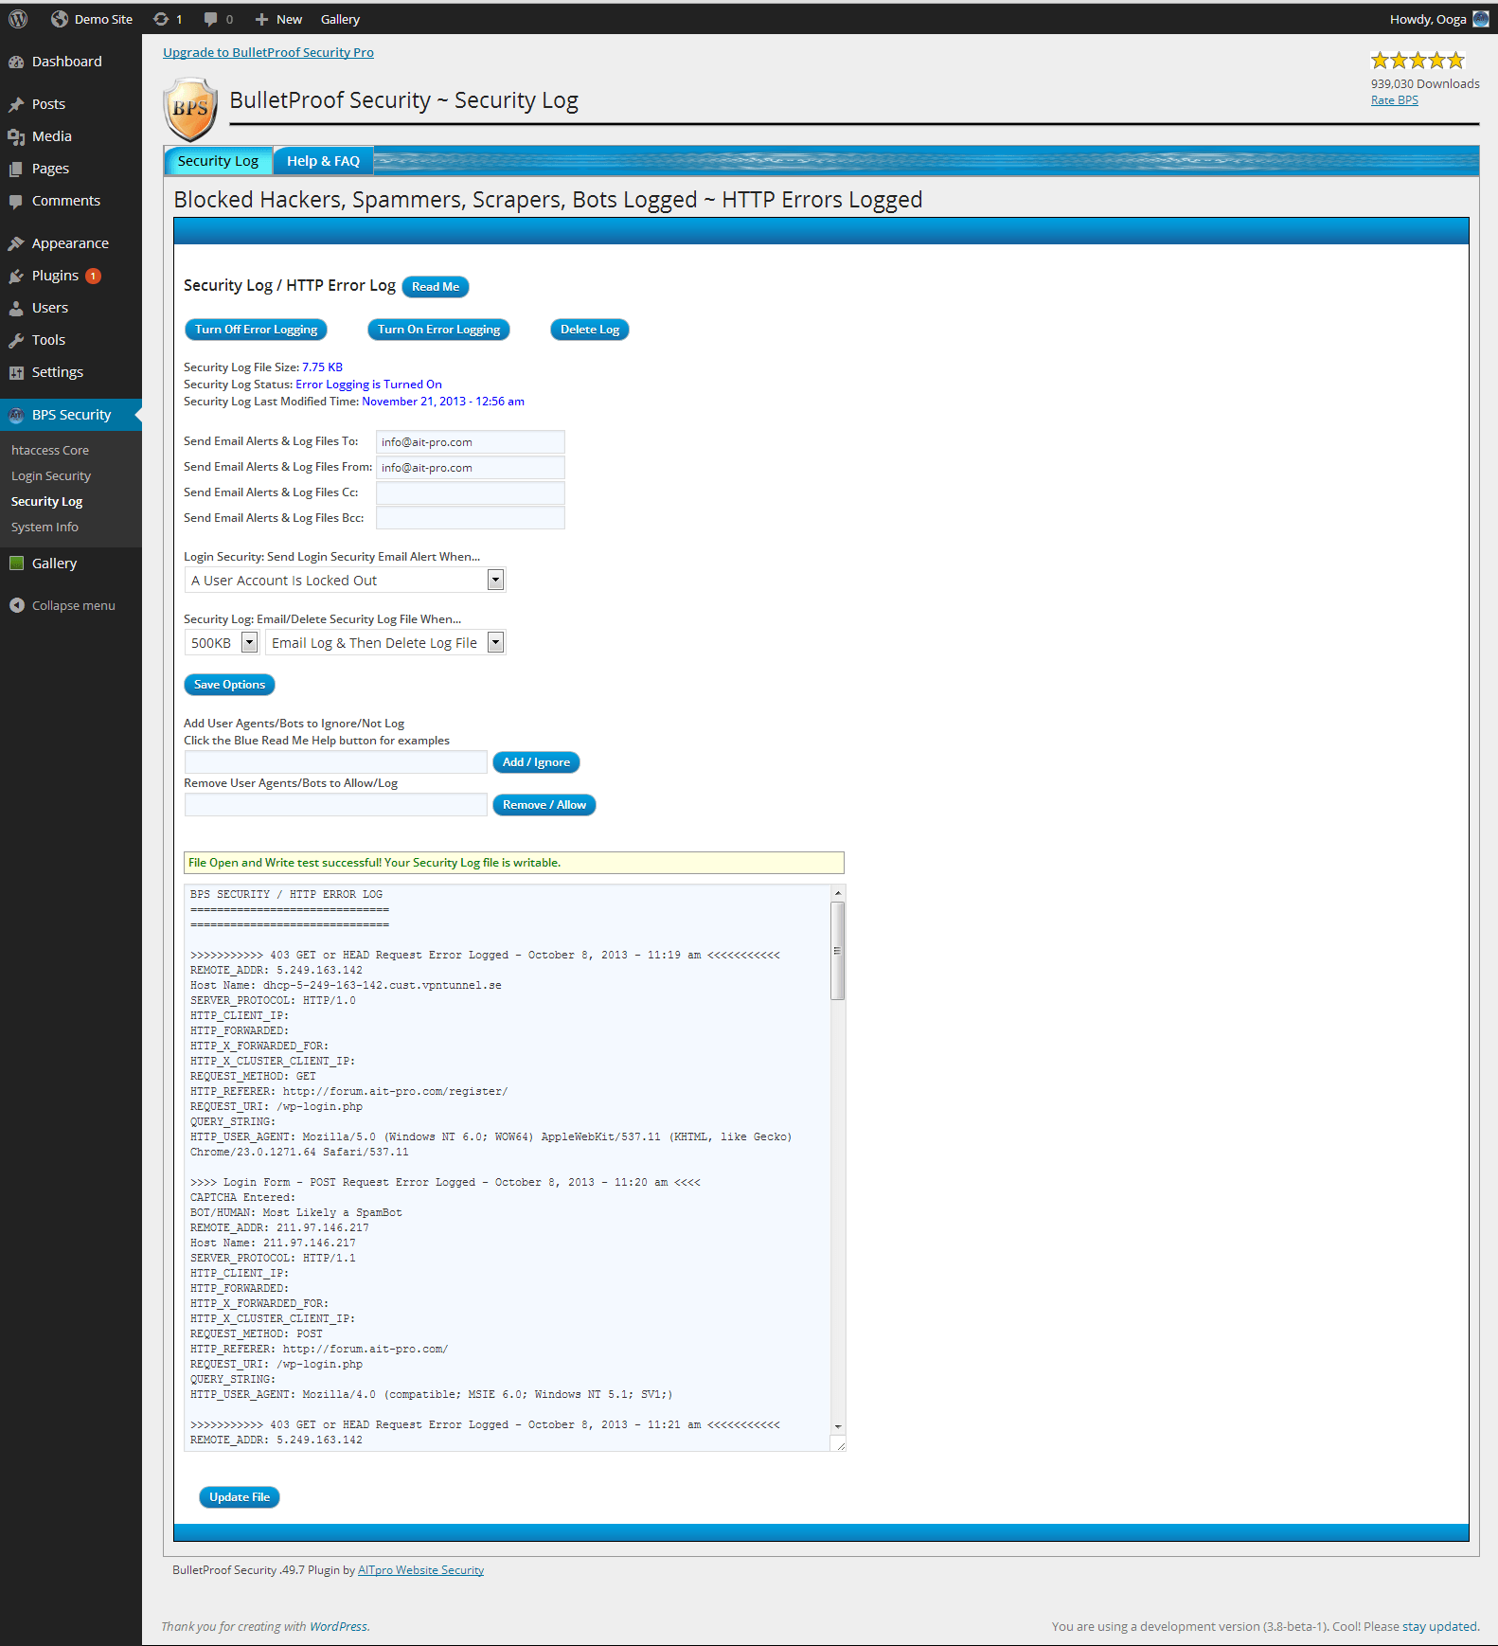Open htaccess Core submenu item
The image size is (1498, 1646).
50,450
